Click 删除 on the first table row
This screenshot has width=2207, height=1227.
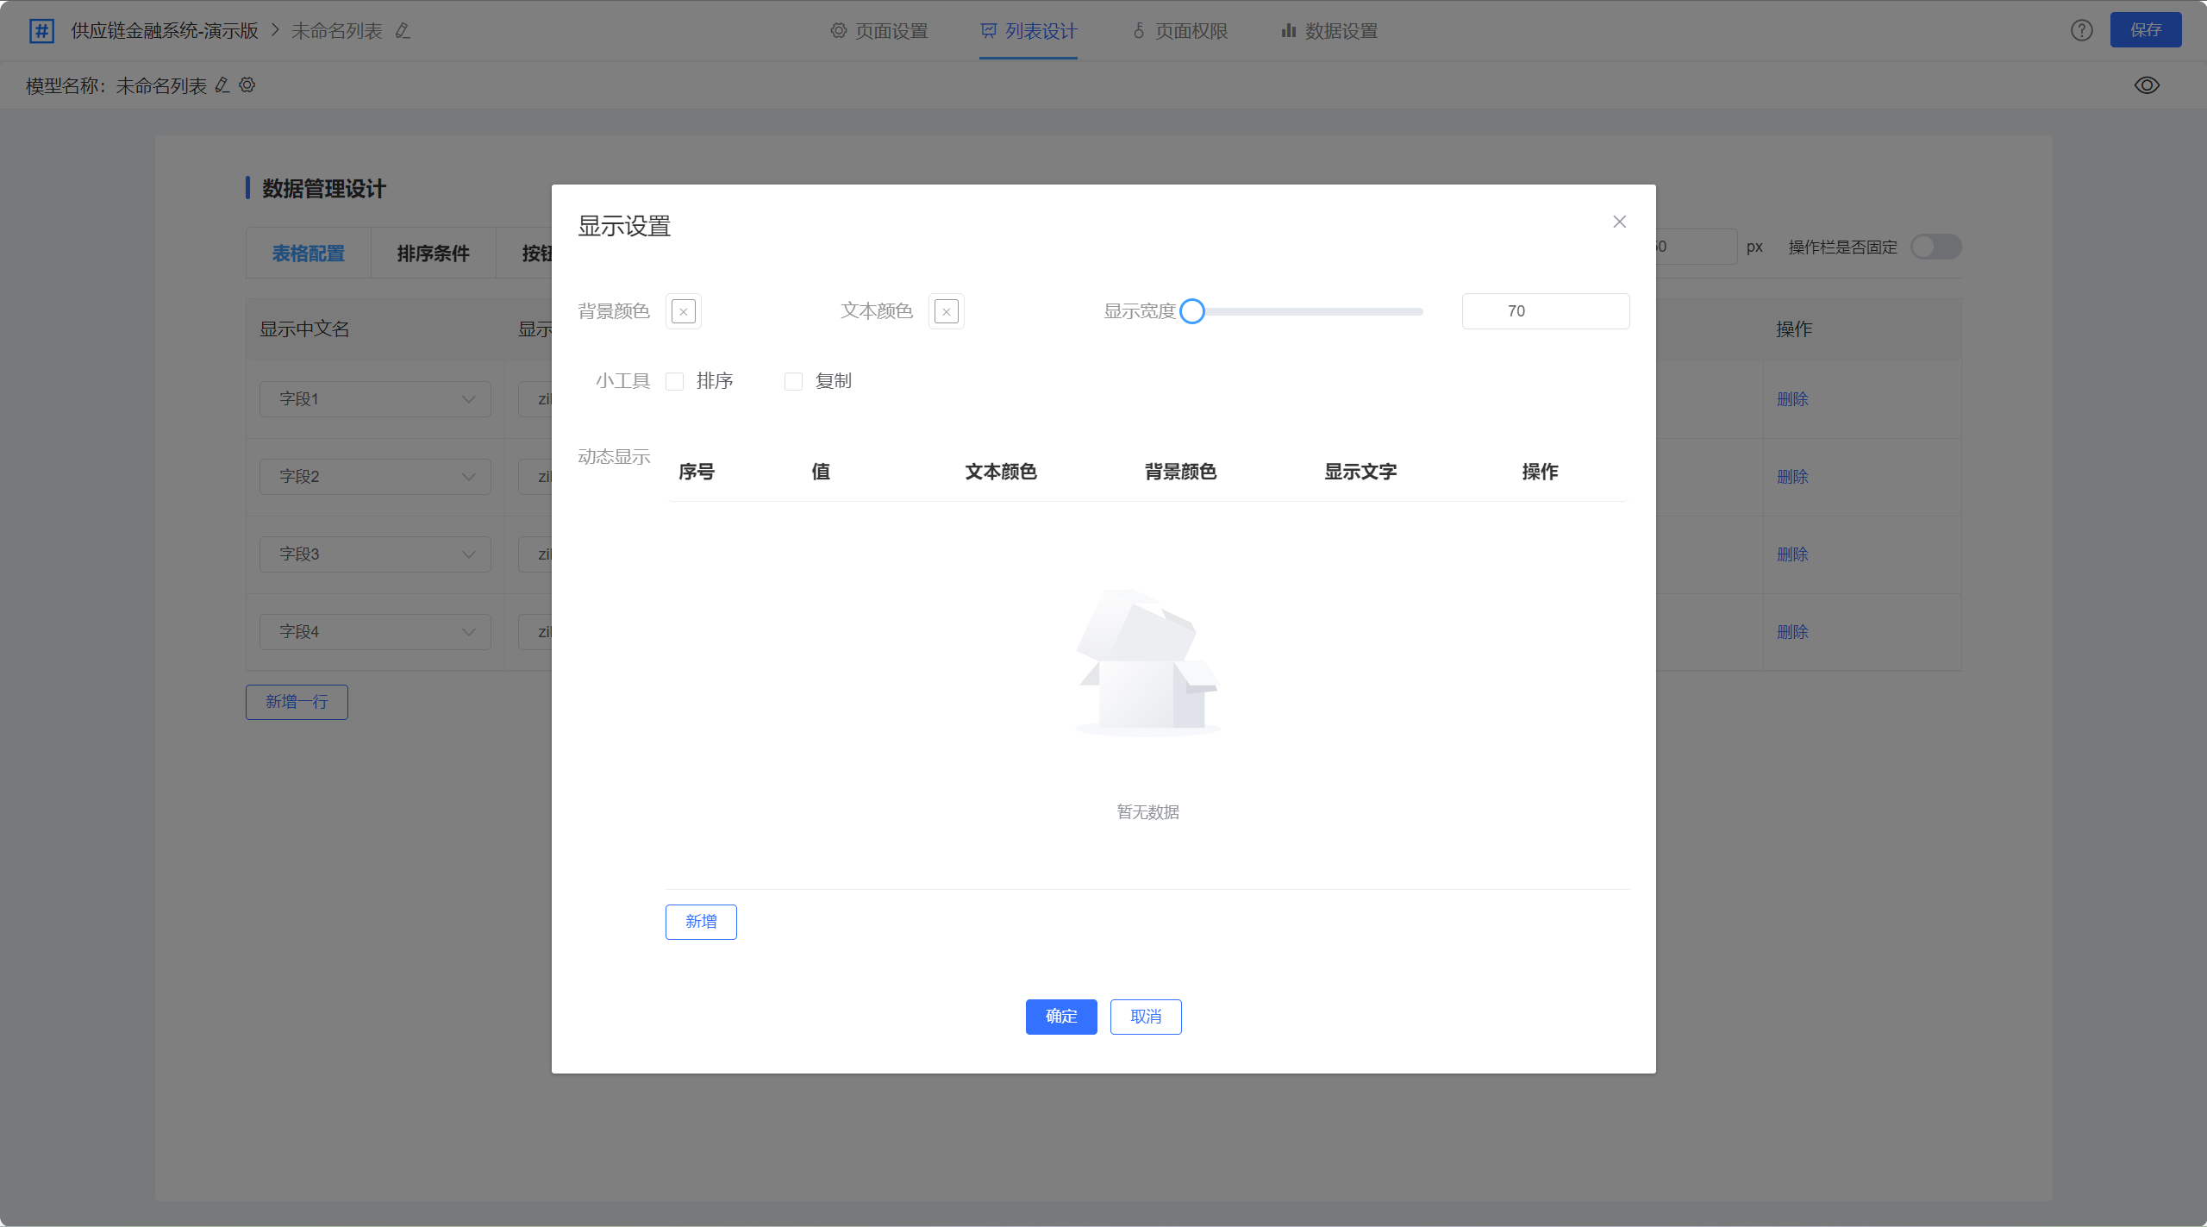tap(1793, 398)
